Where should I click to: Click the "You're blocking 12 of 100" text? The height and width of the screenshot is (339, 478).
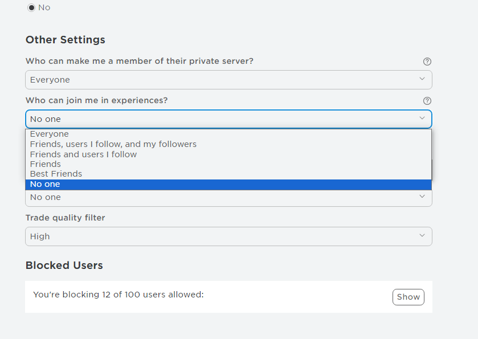(x=119, y=295)
